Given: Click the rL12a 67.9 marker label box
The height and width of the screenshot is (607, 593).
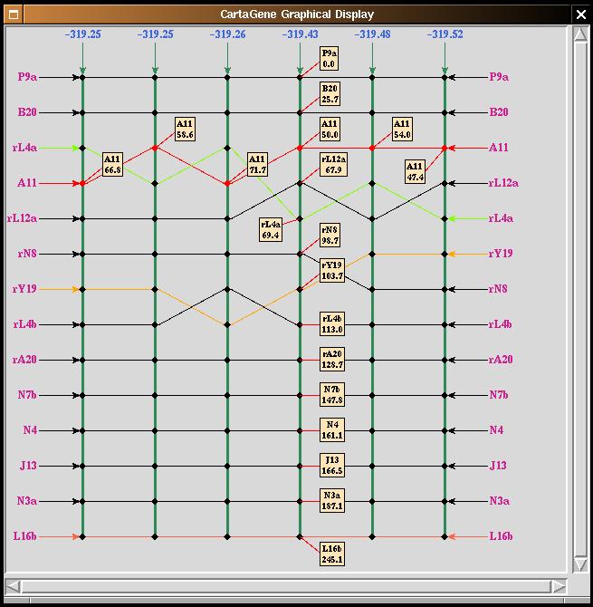Looking at the screenshot, I should (333, 164).
